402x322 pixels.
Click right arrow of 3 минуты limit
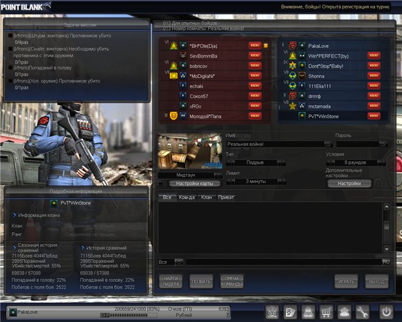[282, 181]
